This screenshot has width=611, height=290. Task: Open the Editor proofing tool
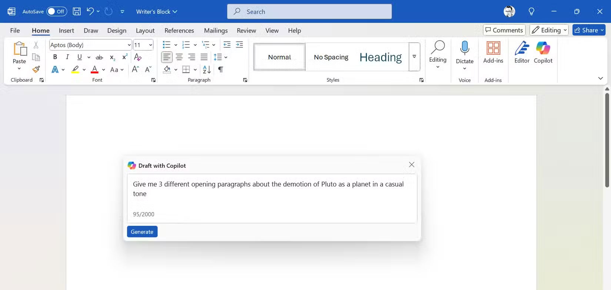click(x=522, y=52)
